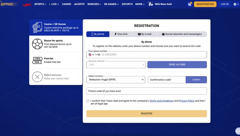240x136 pixels.
Task: Click the country flag icon
Action: (x=90, y=54)
